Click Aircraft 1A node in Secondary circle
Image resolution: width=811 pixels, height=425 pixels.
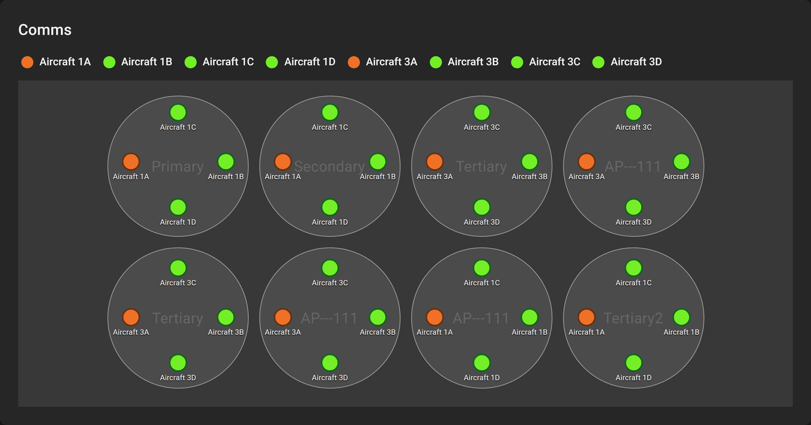(283, 162)
